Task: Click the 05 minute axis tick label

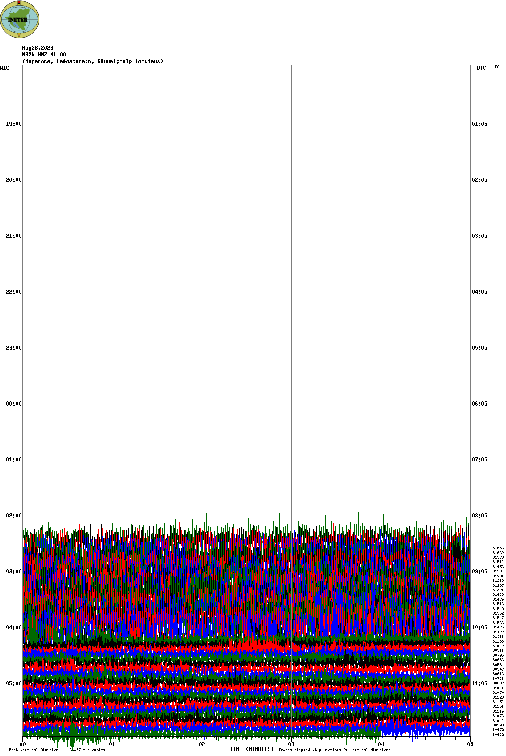Action: coord(470,744)
